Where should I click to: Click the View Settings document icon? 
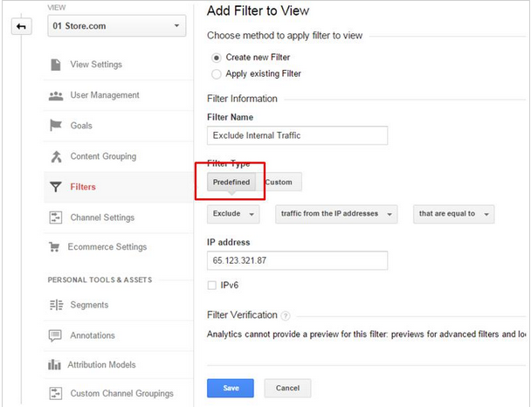pos(56,65)
